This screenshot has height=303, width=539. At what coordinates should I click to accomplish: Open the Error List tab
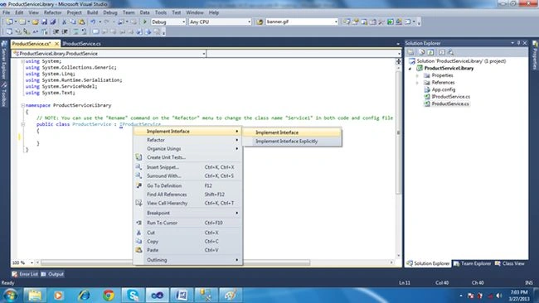(x=25, y=274)
